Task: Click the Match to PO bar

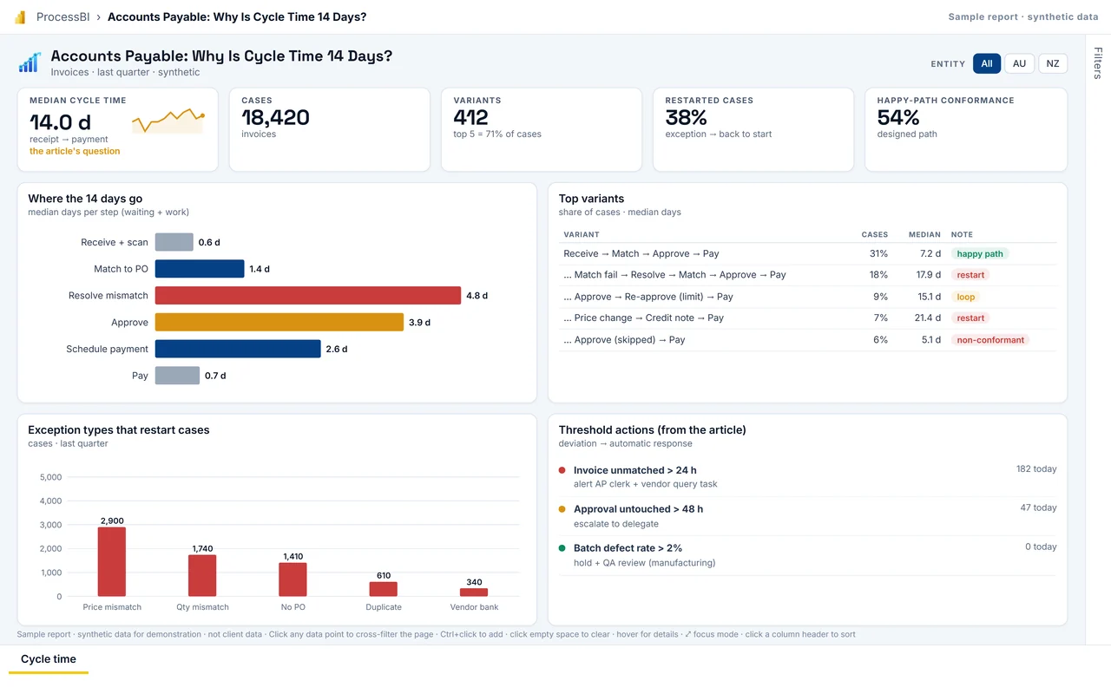Action: click(200, 269)
